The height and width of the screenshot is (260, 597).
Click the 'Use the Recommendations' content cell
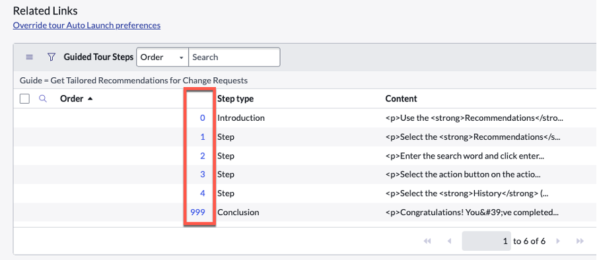point(474,118)
